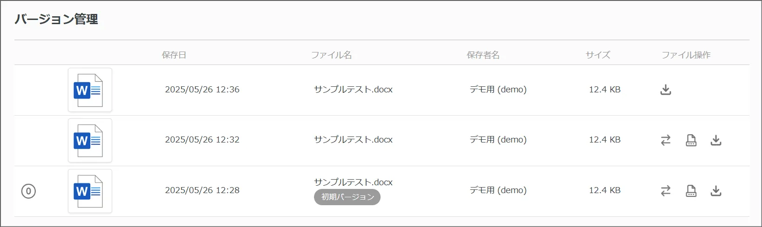
Task: Open Word thumbnail of 12:32 version
Action: [90, 141]
